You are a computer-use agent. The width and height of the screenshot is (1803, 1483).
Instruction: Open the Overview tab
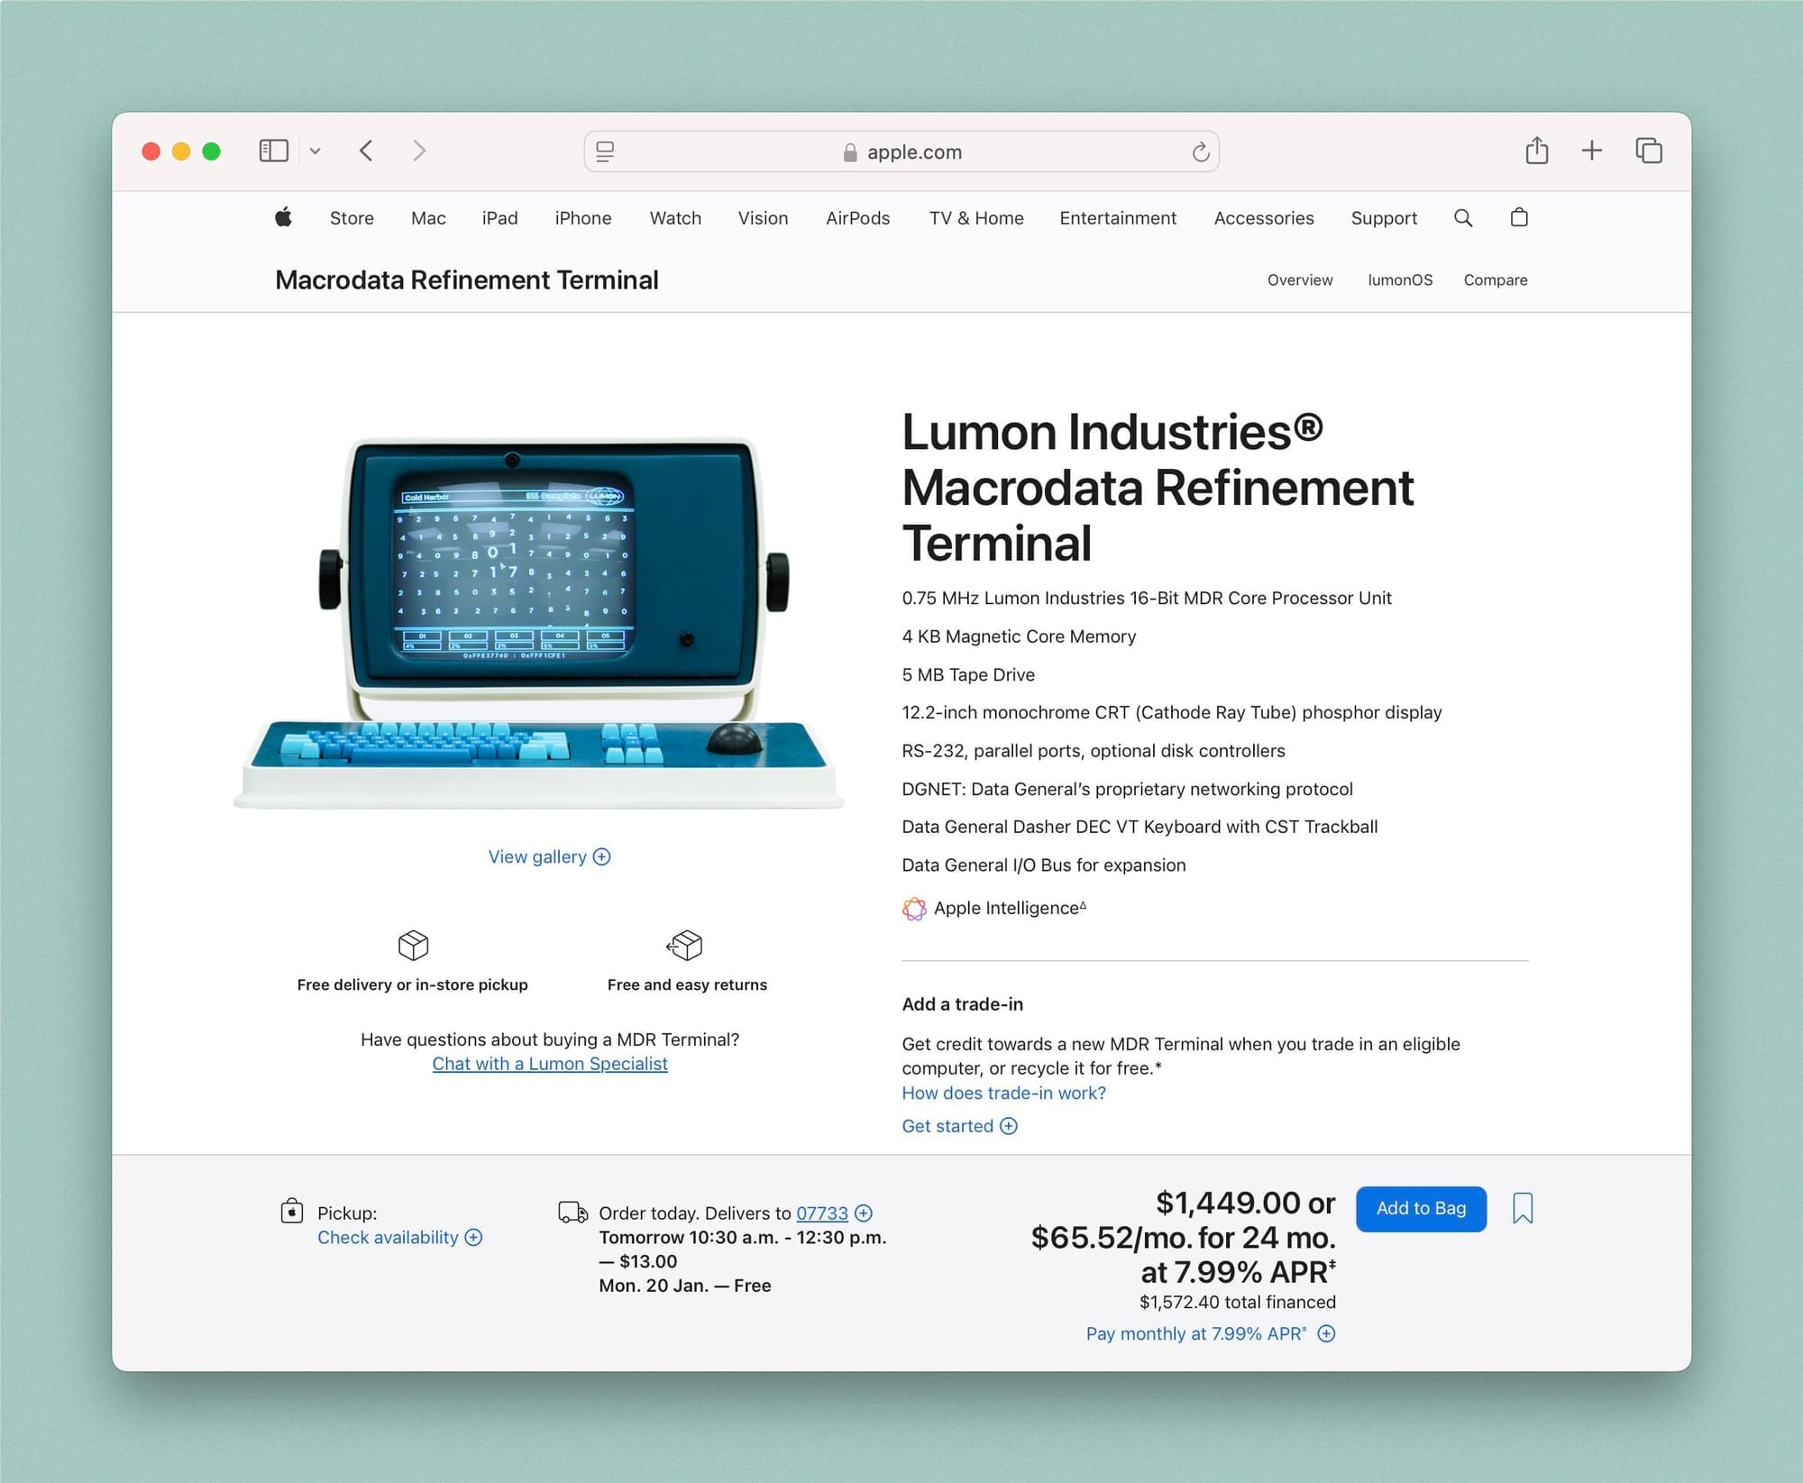click(x=1297, y=280)
